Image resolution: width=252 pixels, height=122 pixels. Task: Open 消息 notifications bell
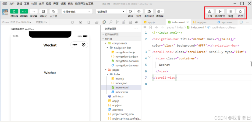click(240, 11)
